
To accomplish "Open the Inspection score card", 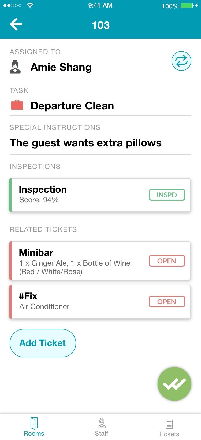I will pos(80,195).
